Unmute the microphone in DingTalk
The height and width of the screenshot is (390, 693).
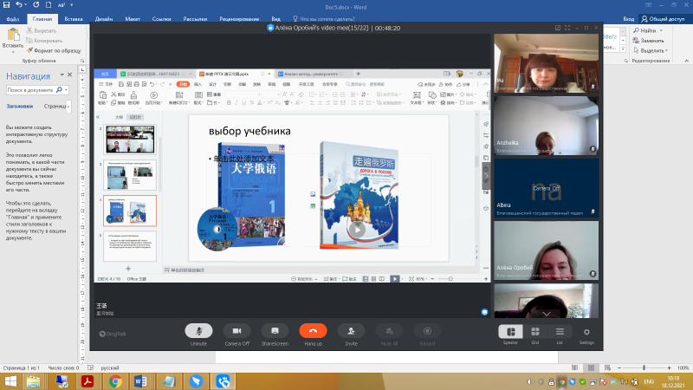point(200,332)
